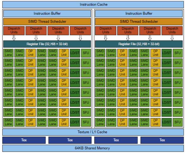This screenshot has width=185, height=153.
Task: Select the top SFU in the left partition
Action: pyautogui.click(x=86, y=53)
